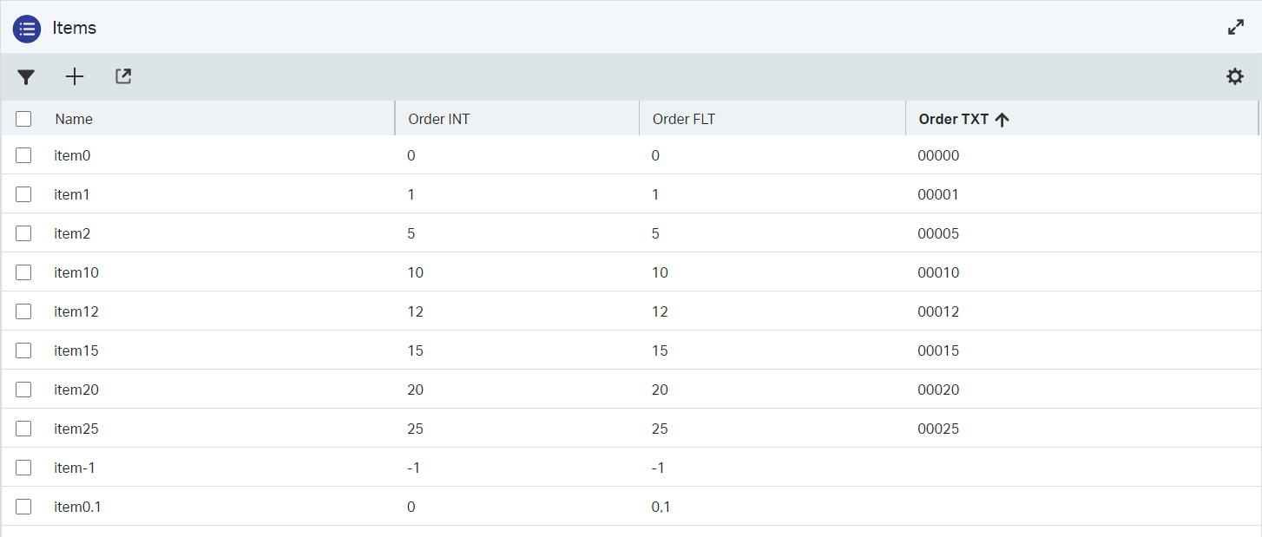Click the item20 name cell

[76, 390]
